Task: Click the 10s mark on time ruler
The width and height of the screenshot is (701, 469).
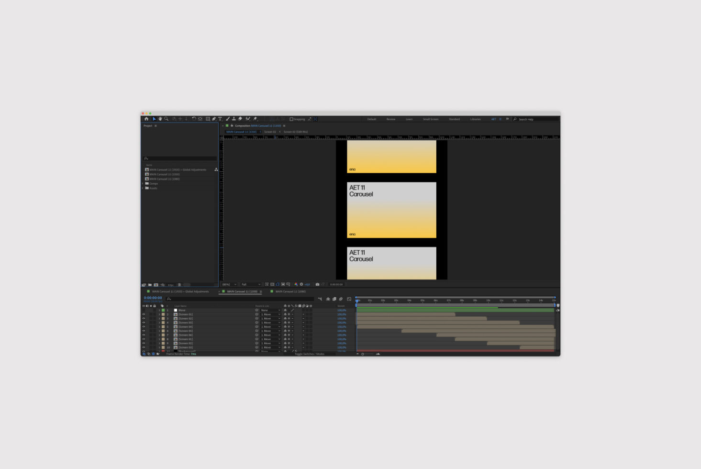Action: (488, 301)
